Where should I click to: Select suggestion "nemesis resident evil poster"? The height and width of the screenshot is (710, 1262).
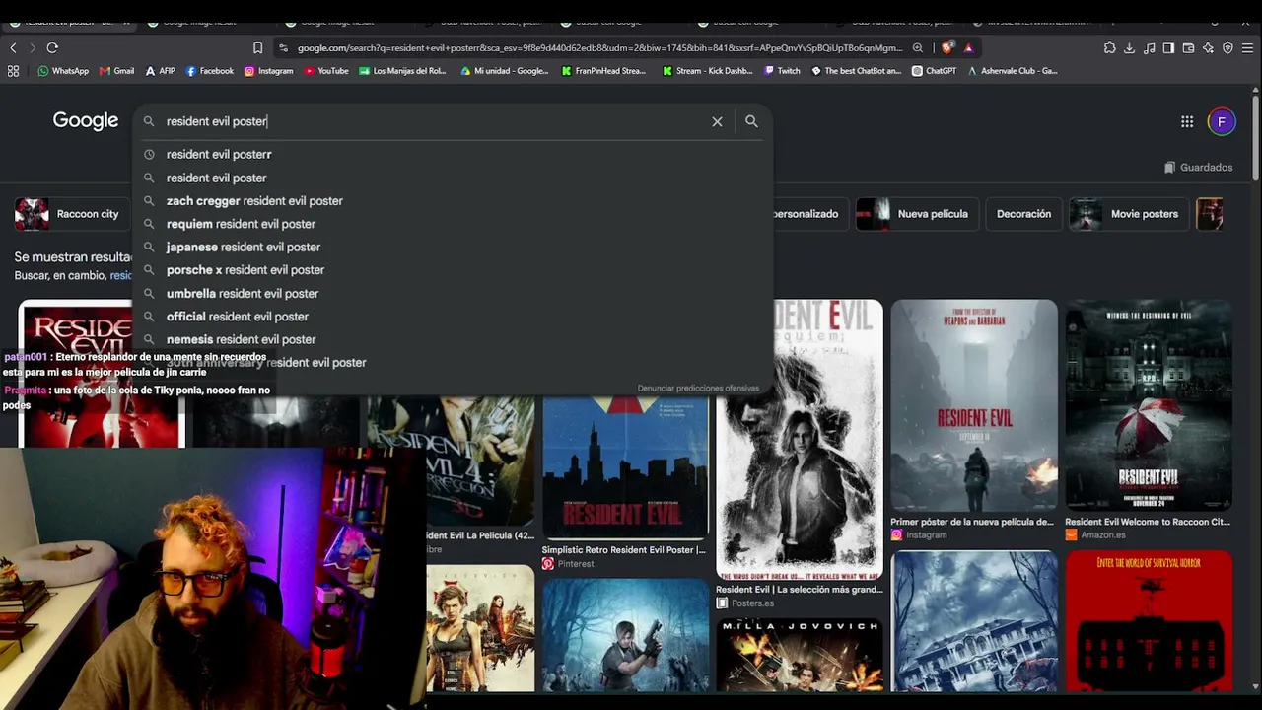coord(454,339)
